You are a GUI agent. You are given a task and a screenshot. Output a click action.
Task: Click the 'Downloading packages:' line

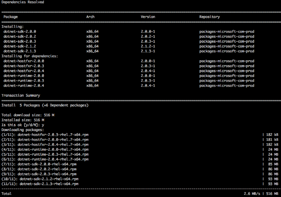(x=22, y=130)
